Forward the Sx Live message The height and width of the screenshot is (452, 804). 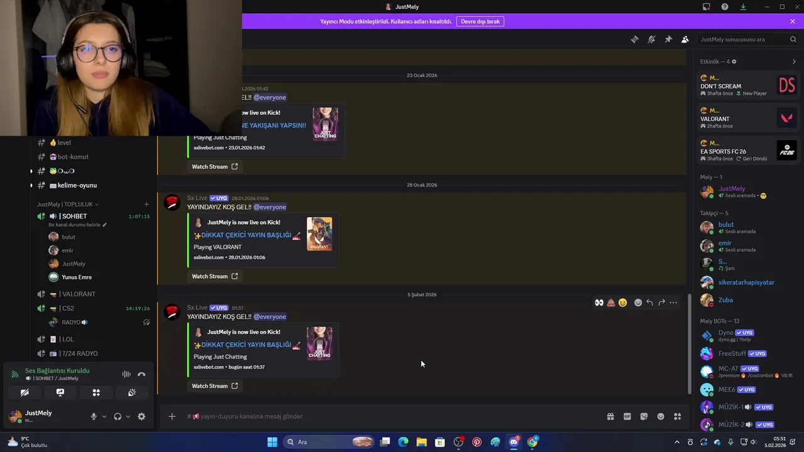[x=661, y=303]
